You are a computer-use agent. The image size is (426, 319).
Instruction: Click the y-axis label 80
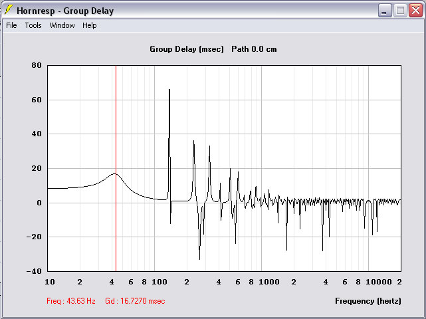pos(37,65)
